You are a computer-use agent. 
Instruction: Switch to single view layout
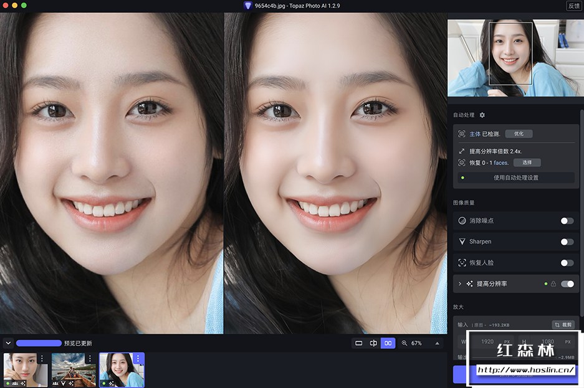point(358,343)
